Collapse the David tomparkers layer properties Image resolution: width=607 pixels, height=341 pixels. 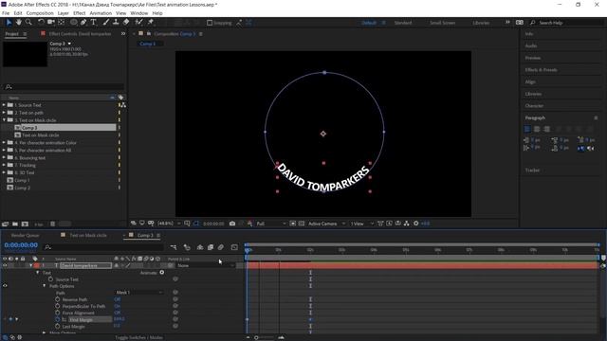tap(31, 265)
